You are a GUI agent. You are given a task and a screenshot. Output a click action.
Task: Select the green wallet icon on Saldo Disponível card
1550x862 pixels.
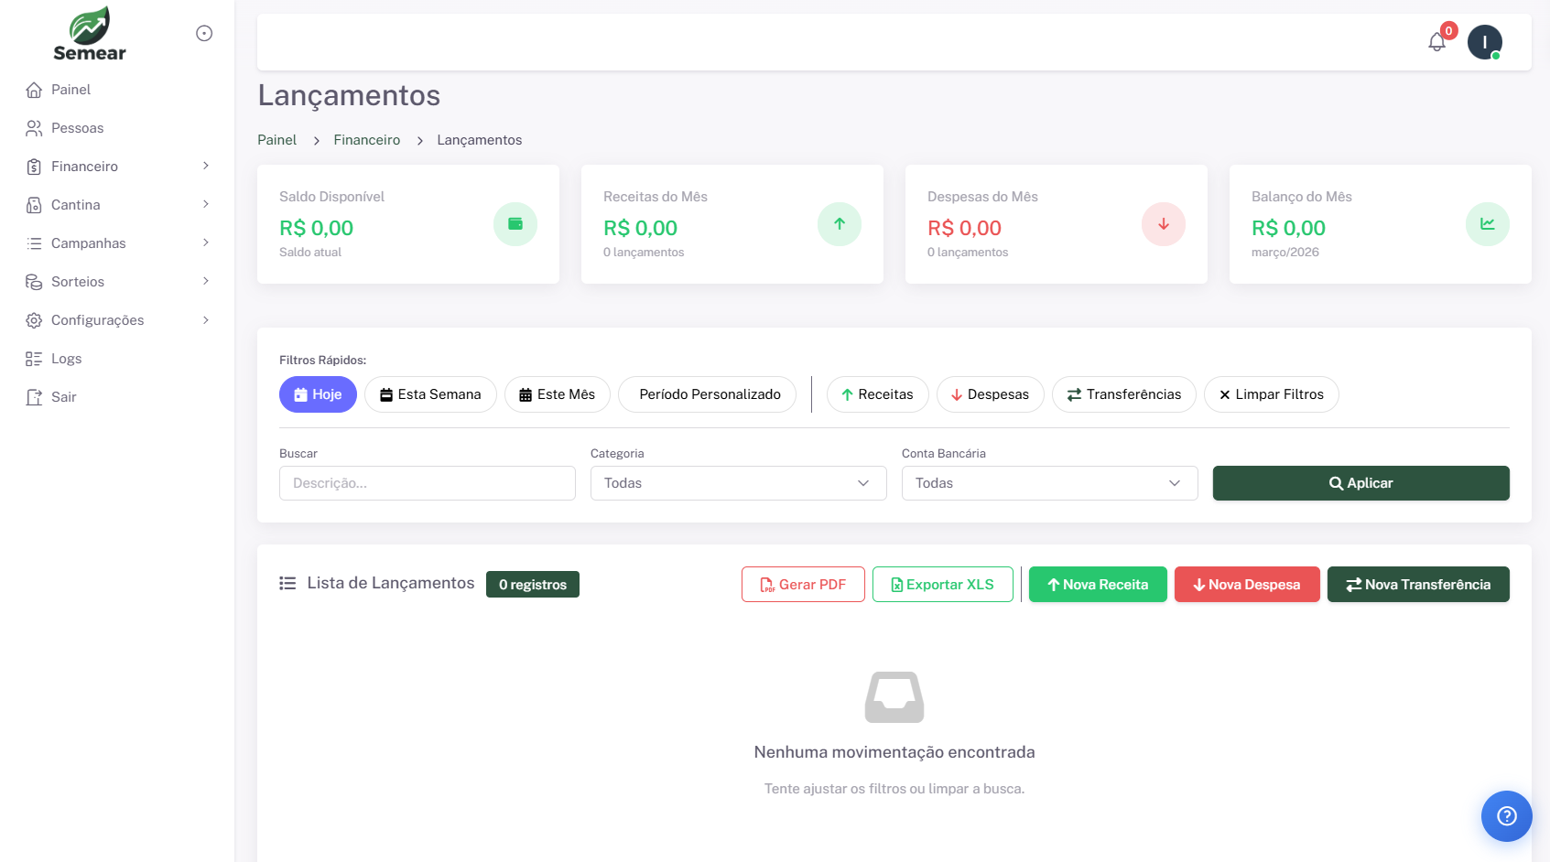coord(515,223)
